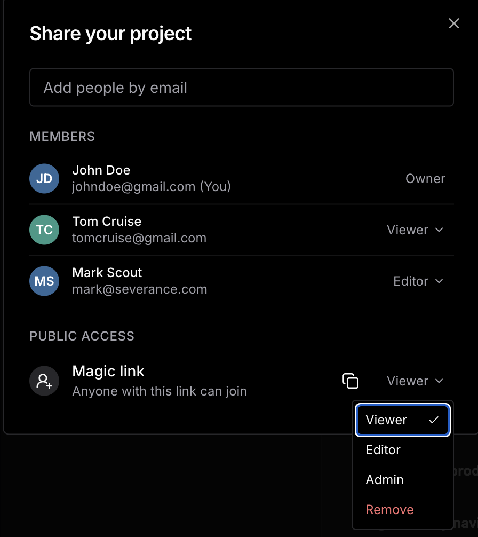The height and width of the screenshot is (537, 478).
Task: Click John Doe's Owner role label
Action: pyautogui.click(x=425, y=179)
